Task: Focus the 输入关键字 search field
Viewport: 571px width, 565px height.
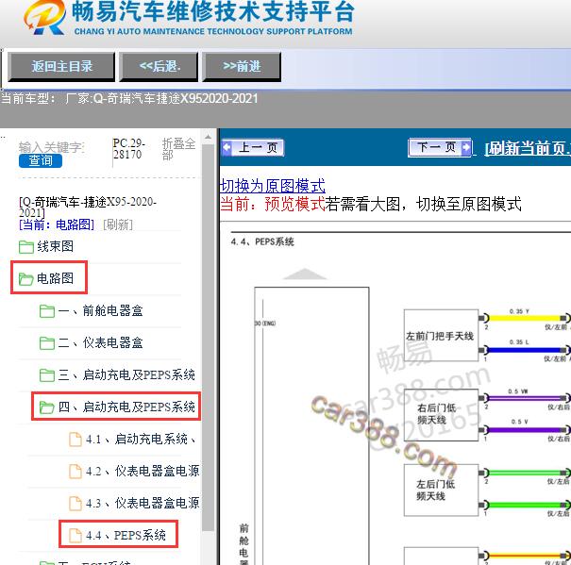Action: pyautogui.click(x=52, y=147)
